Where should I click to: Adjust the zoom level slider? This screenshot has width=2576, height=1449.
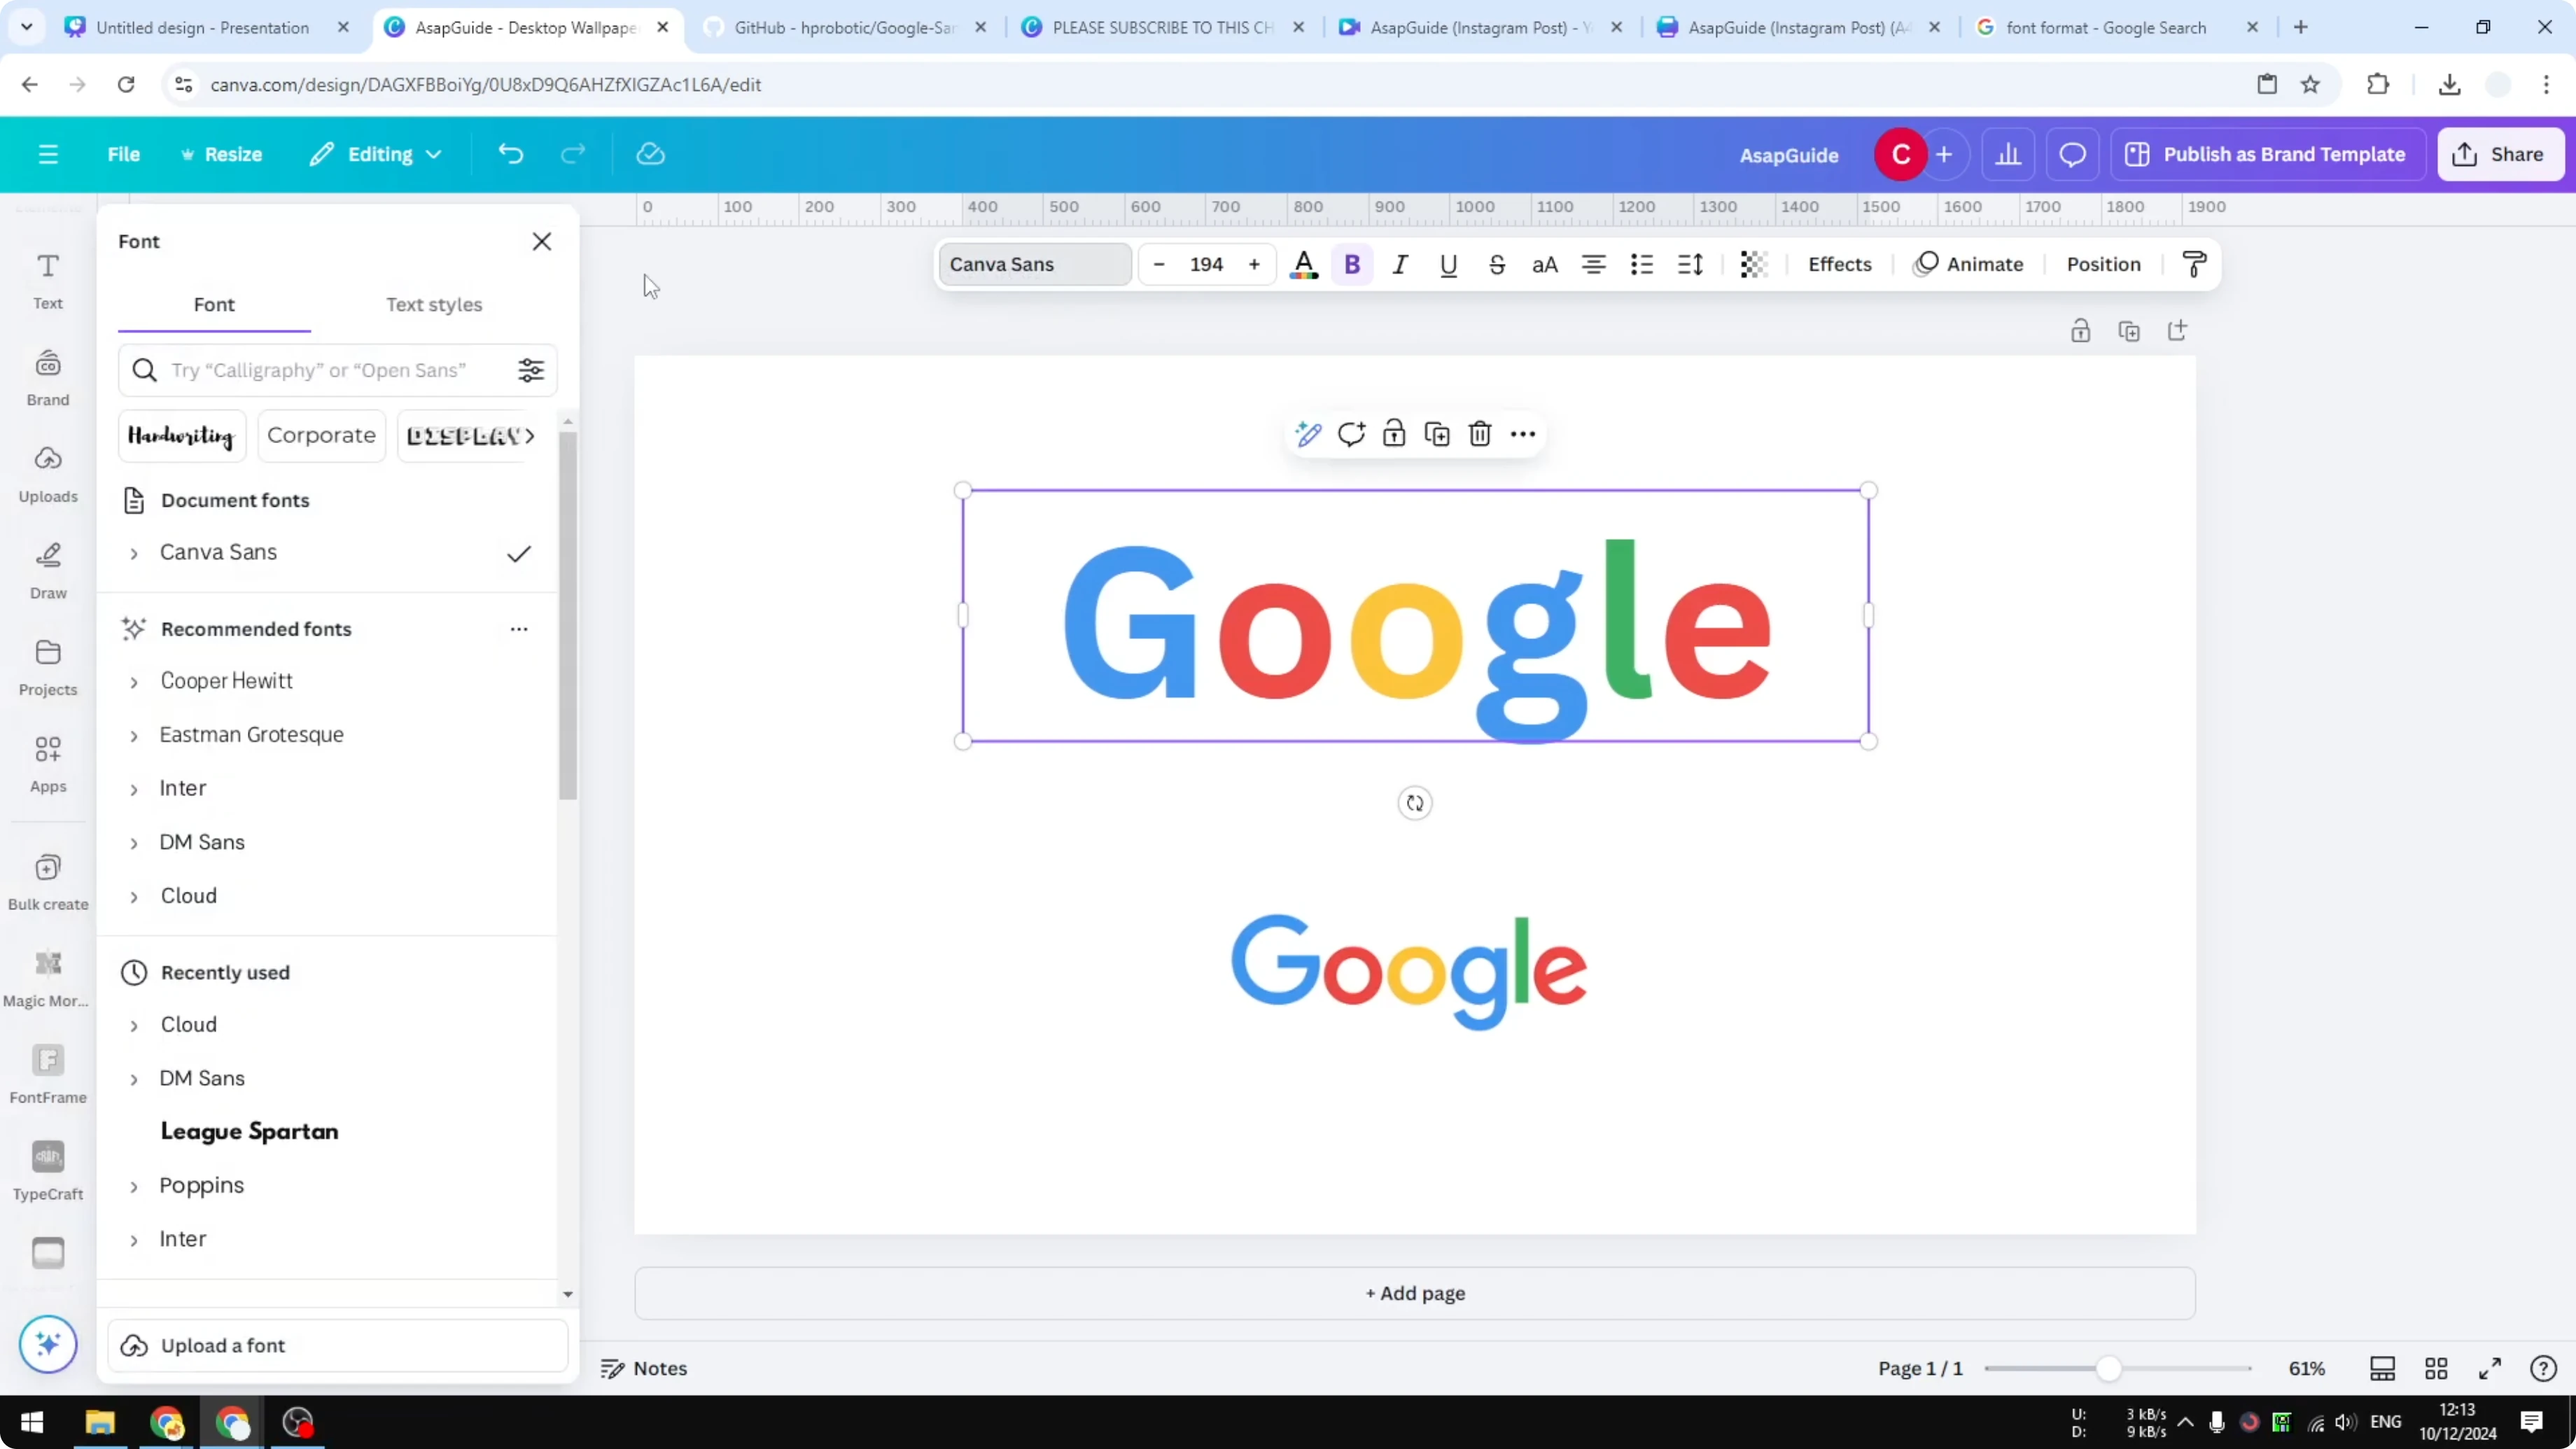click(x=2110, y=1368)
